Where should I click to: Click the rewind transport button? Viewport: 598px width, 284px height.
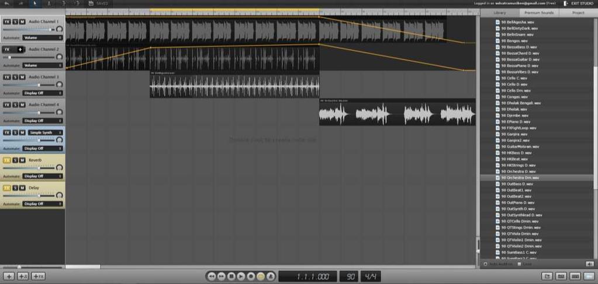click(211, 276)
